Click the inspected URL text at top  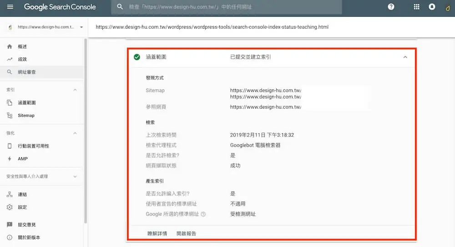(x=212, y=27)
